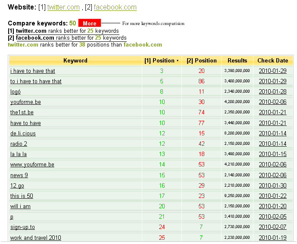Screen dimensions: 297x244
Task: Open the 'radio 2' keyword link
Action: point(19,144)
